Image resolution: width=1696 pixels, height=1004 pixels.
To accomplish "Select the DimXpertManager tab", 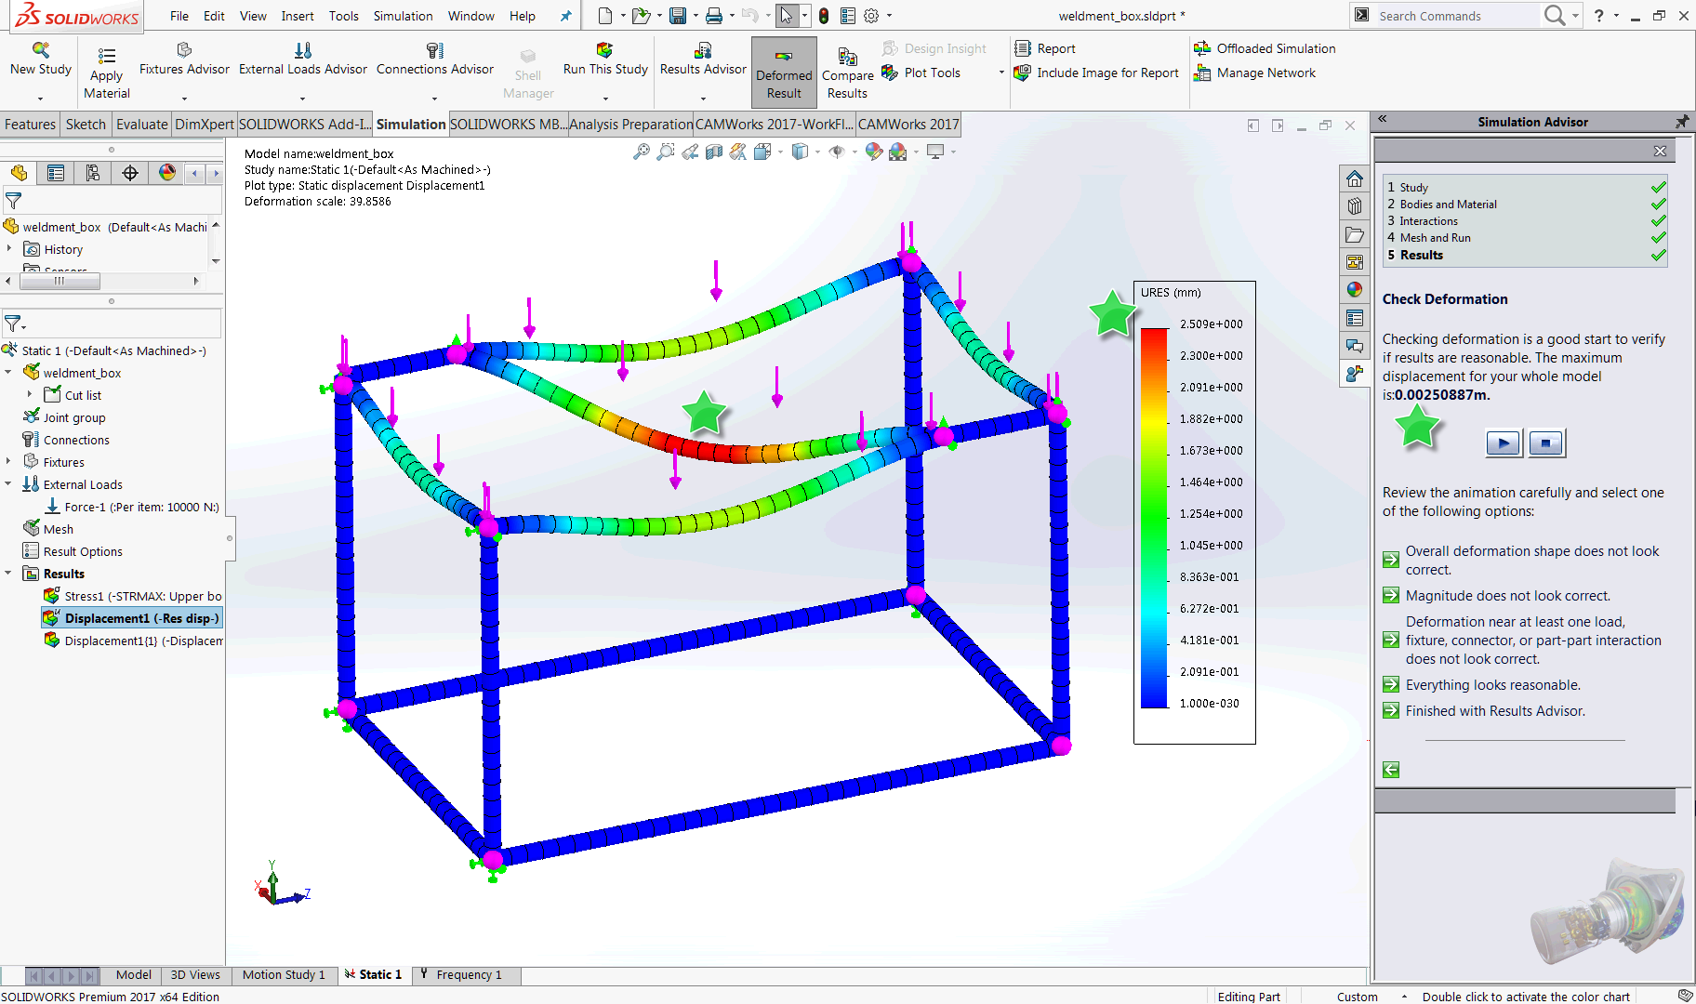I will pyautogui.click(x=130, y=173).
